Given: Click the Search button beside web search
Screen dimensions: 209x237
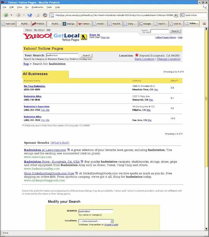Looking at the screenshot, I should (175, 31).
